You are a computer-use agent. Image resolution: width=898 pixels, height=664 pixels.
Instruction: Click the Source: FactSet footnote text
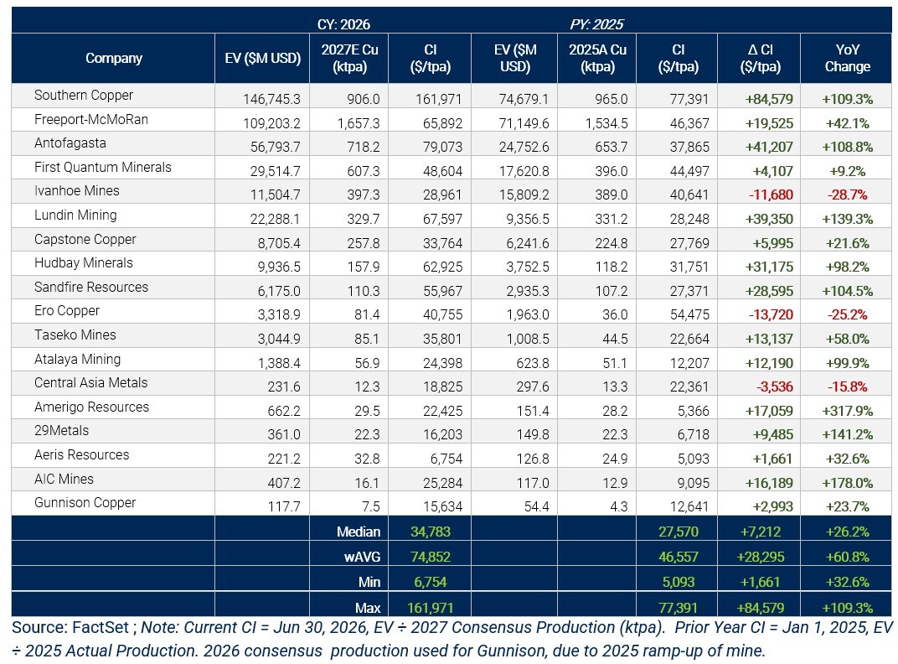tap(70, 627)
